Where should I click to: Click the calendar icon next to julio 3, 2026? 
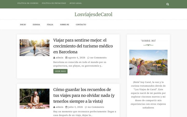tap(66, 107)
